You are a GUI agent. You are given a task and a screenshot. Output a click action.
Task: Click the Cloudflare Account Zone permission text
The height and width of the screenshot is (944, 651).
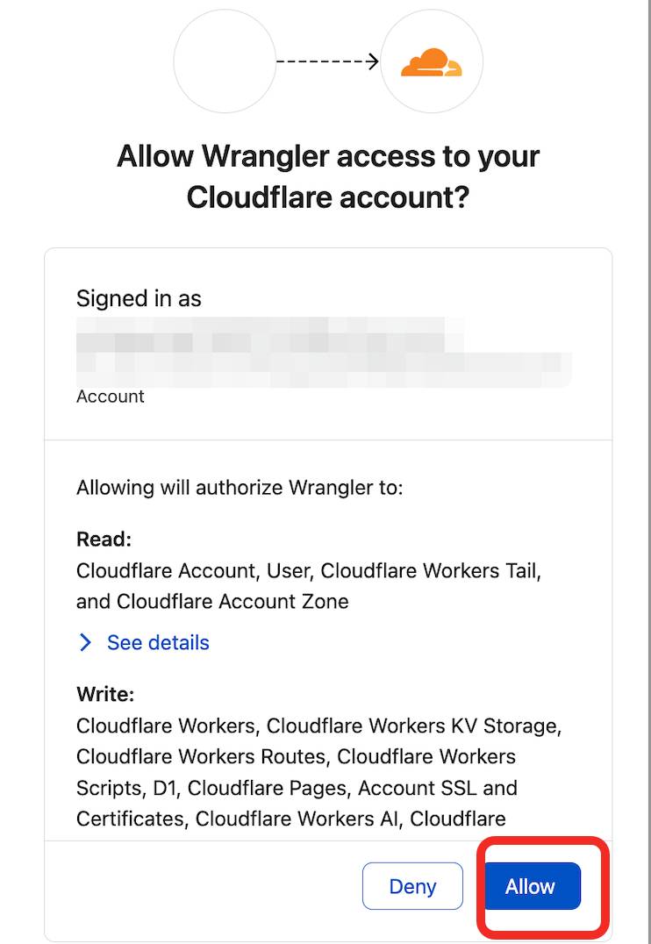232,602
